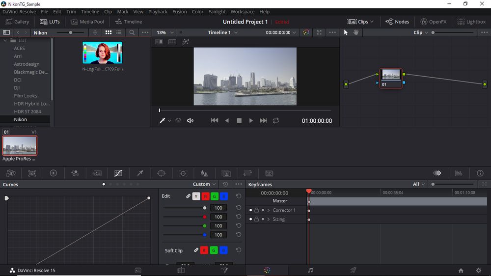This screenshot has width=491, height=276.
Task: Open the Sizing palette
Action: pyautogui.click(x=247, y=173)
